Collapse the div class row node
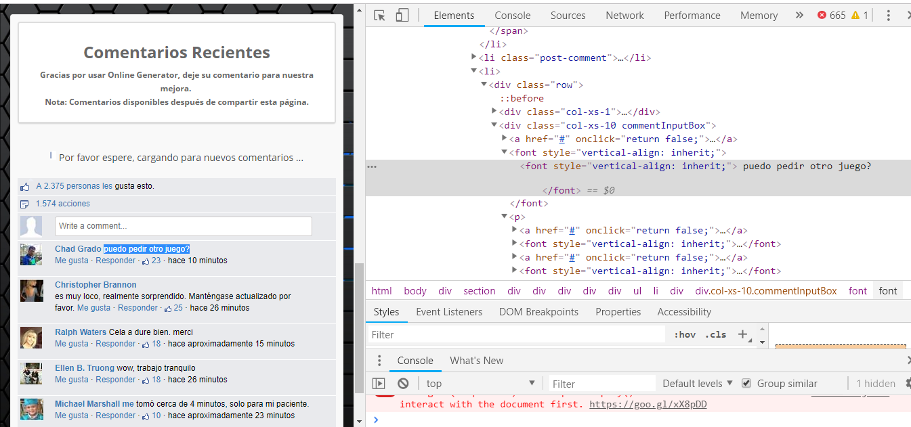Viewport: 911px width, 427px height. [484, 85]
